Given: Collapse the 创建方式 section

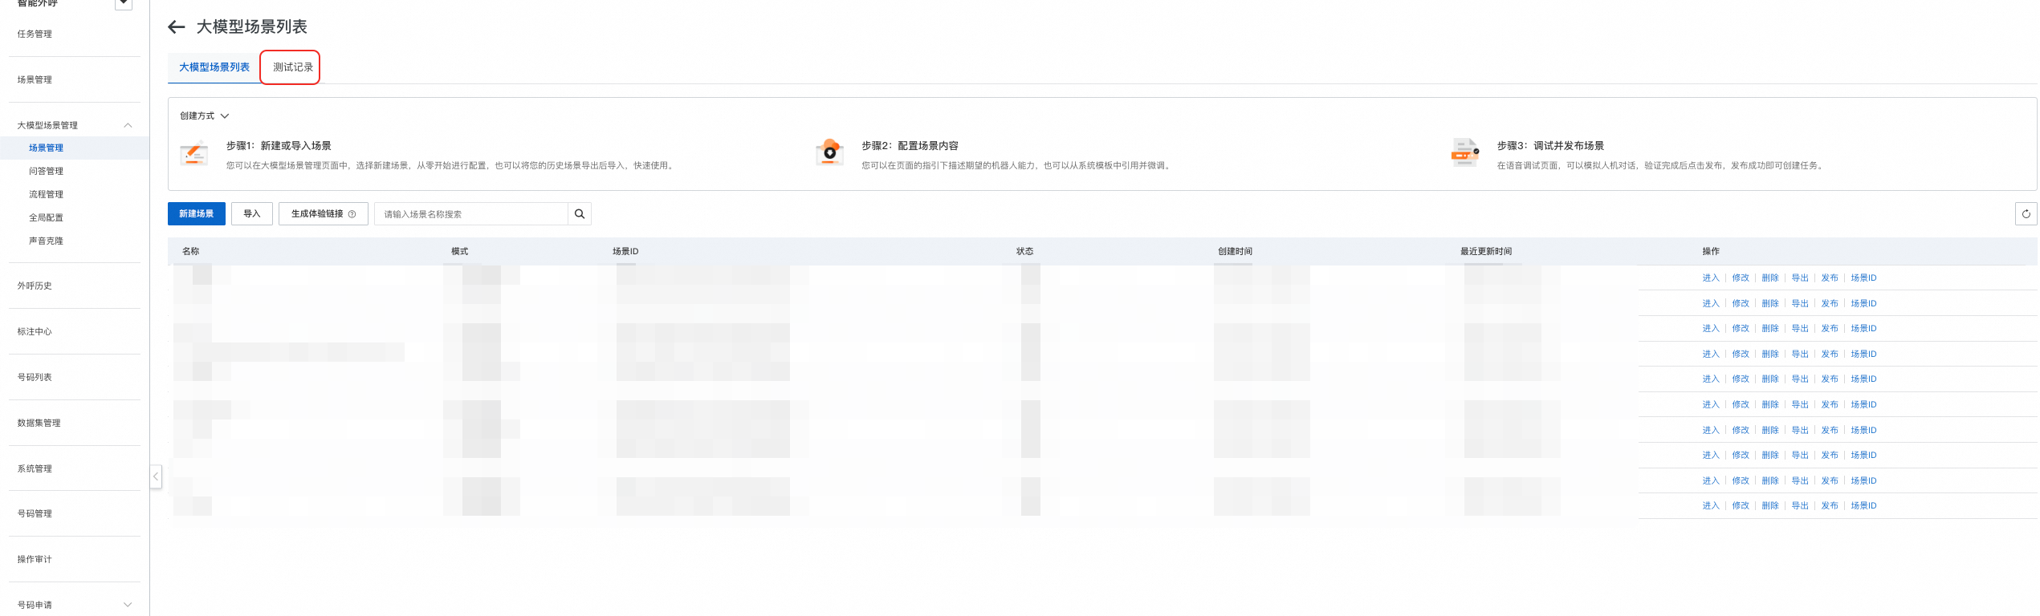Looking at the screenshot, I should click(225, 116).
